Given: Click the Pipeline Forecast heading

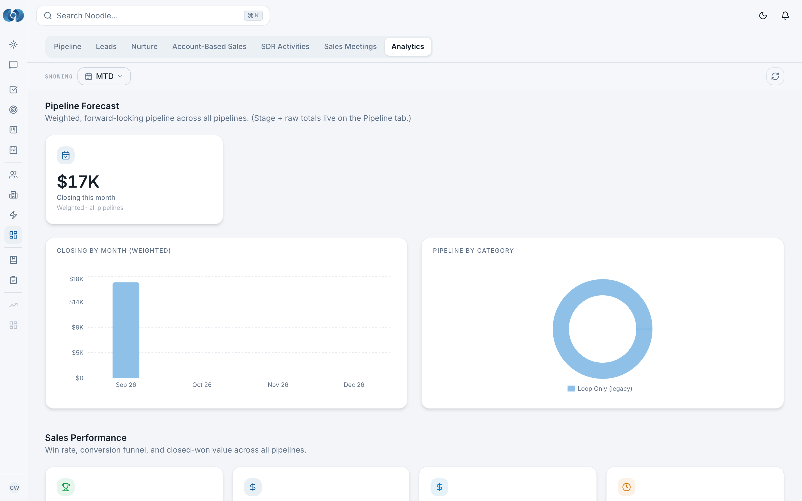Looking at the screenshot, I should pos(82,106).
